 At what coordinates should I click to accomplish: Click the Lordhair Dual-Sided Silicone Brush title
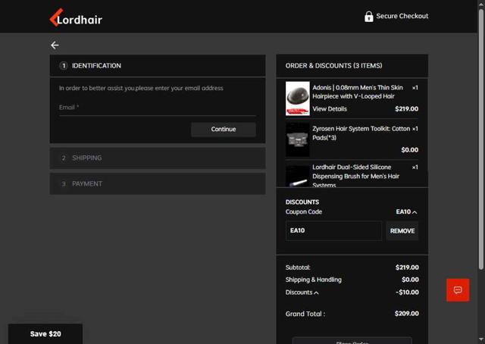(x=355, y=176)
